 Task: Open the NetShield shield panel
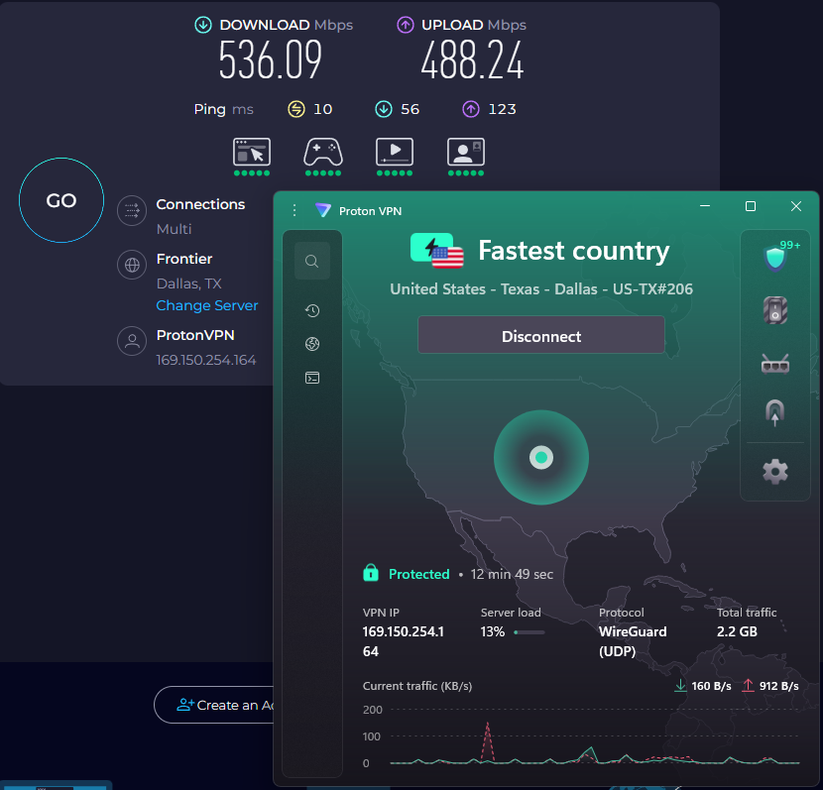coord(774,256)
